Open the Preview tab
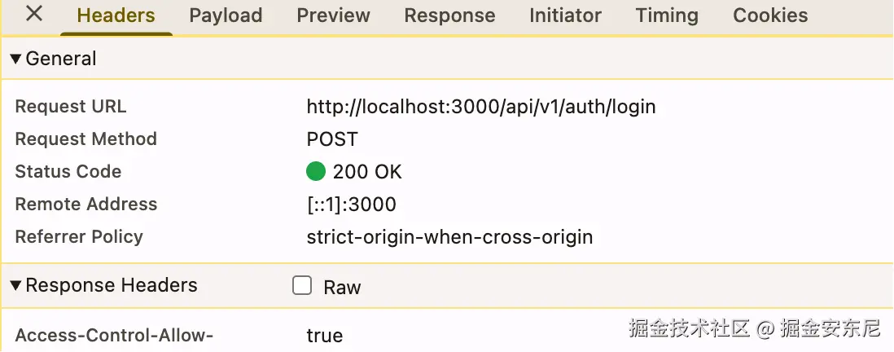 (333, 15)
